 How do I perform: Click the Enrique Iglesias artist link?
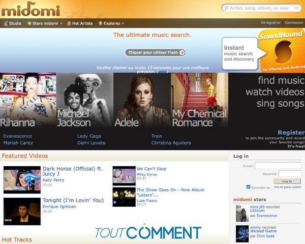pyautogui.click(x=59, y=206)
